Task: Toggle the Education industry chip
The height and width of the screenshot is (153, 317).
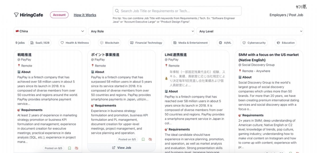Action: tap(286, 43)
